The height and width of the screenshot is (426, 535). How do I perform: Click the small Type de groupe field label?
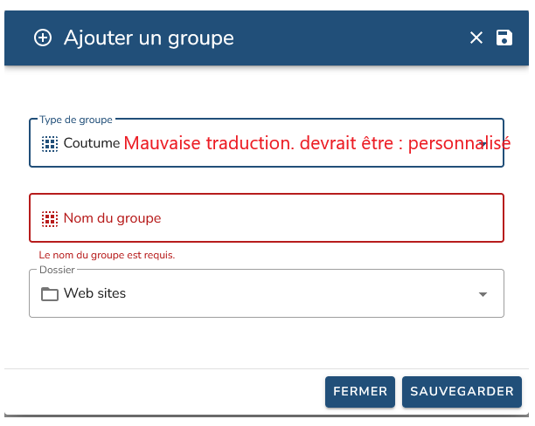pyautogui.click(x=76, y=119)
